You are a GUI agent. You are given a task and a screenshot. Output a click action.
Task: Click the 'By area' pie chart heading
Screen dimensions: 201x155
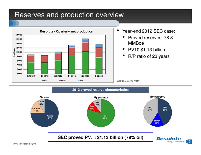point(45,97)
